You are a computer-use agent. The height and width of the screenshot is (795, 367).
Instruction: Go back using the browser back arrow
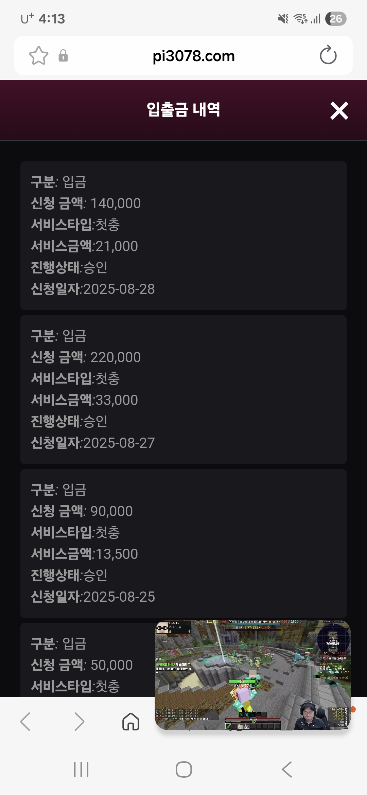pyautogui.click(x=26, y=721)
